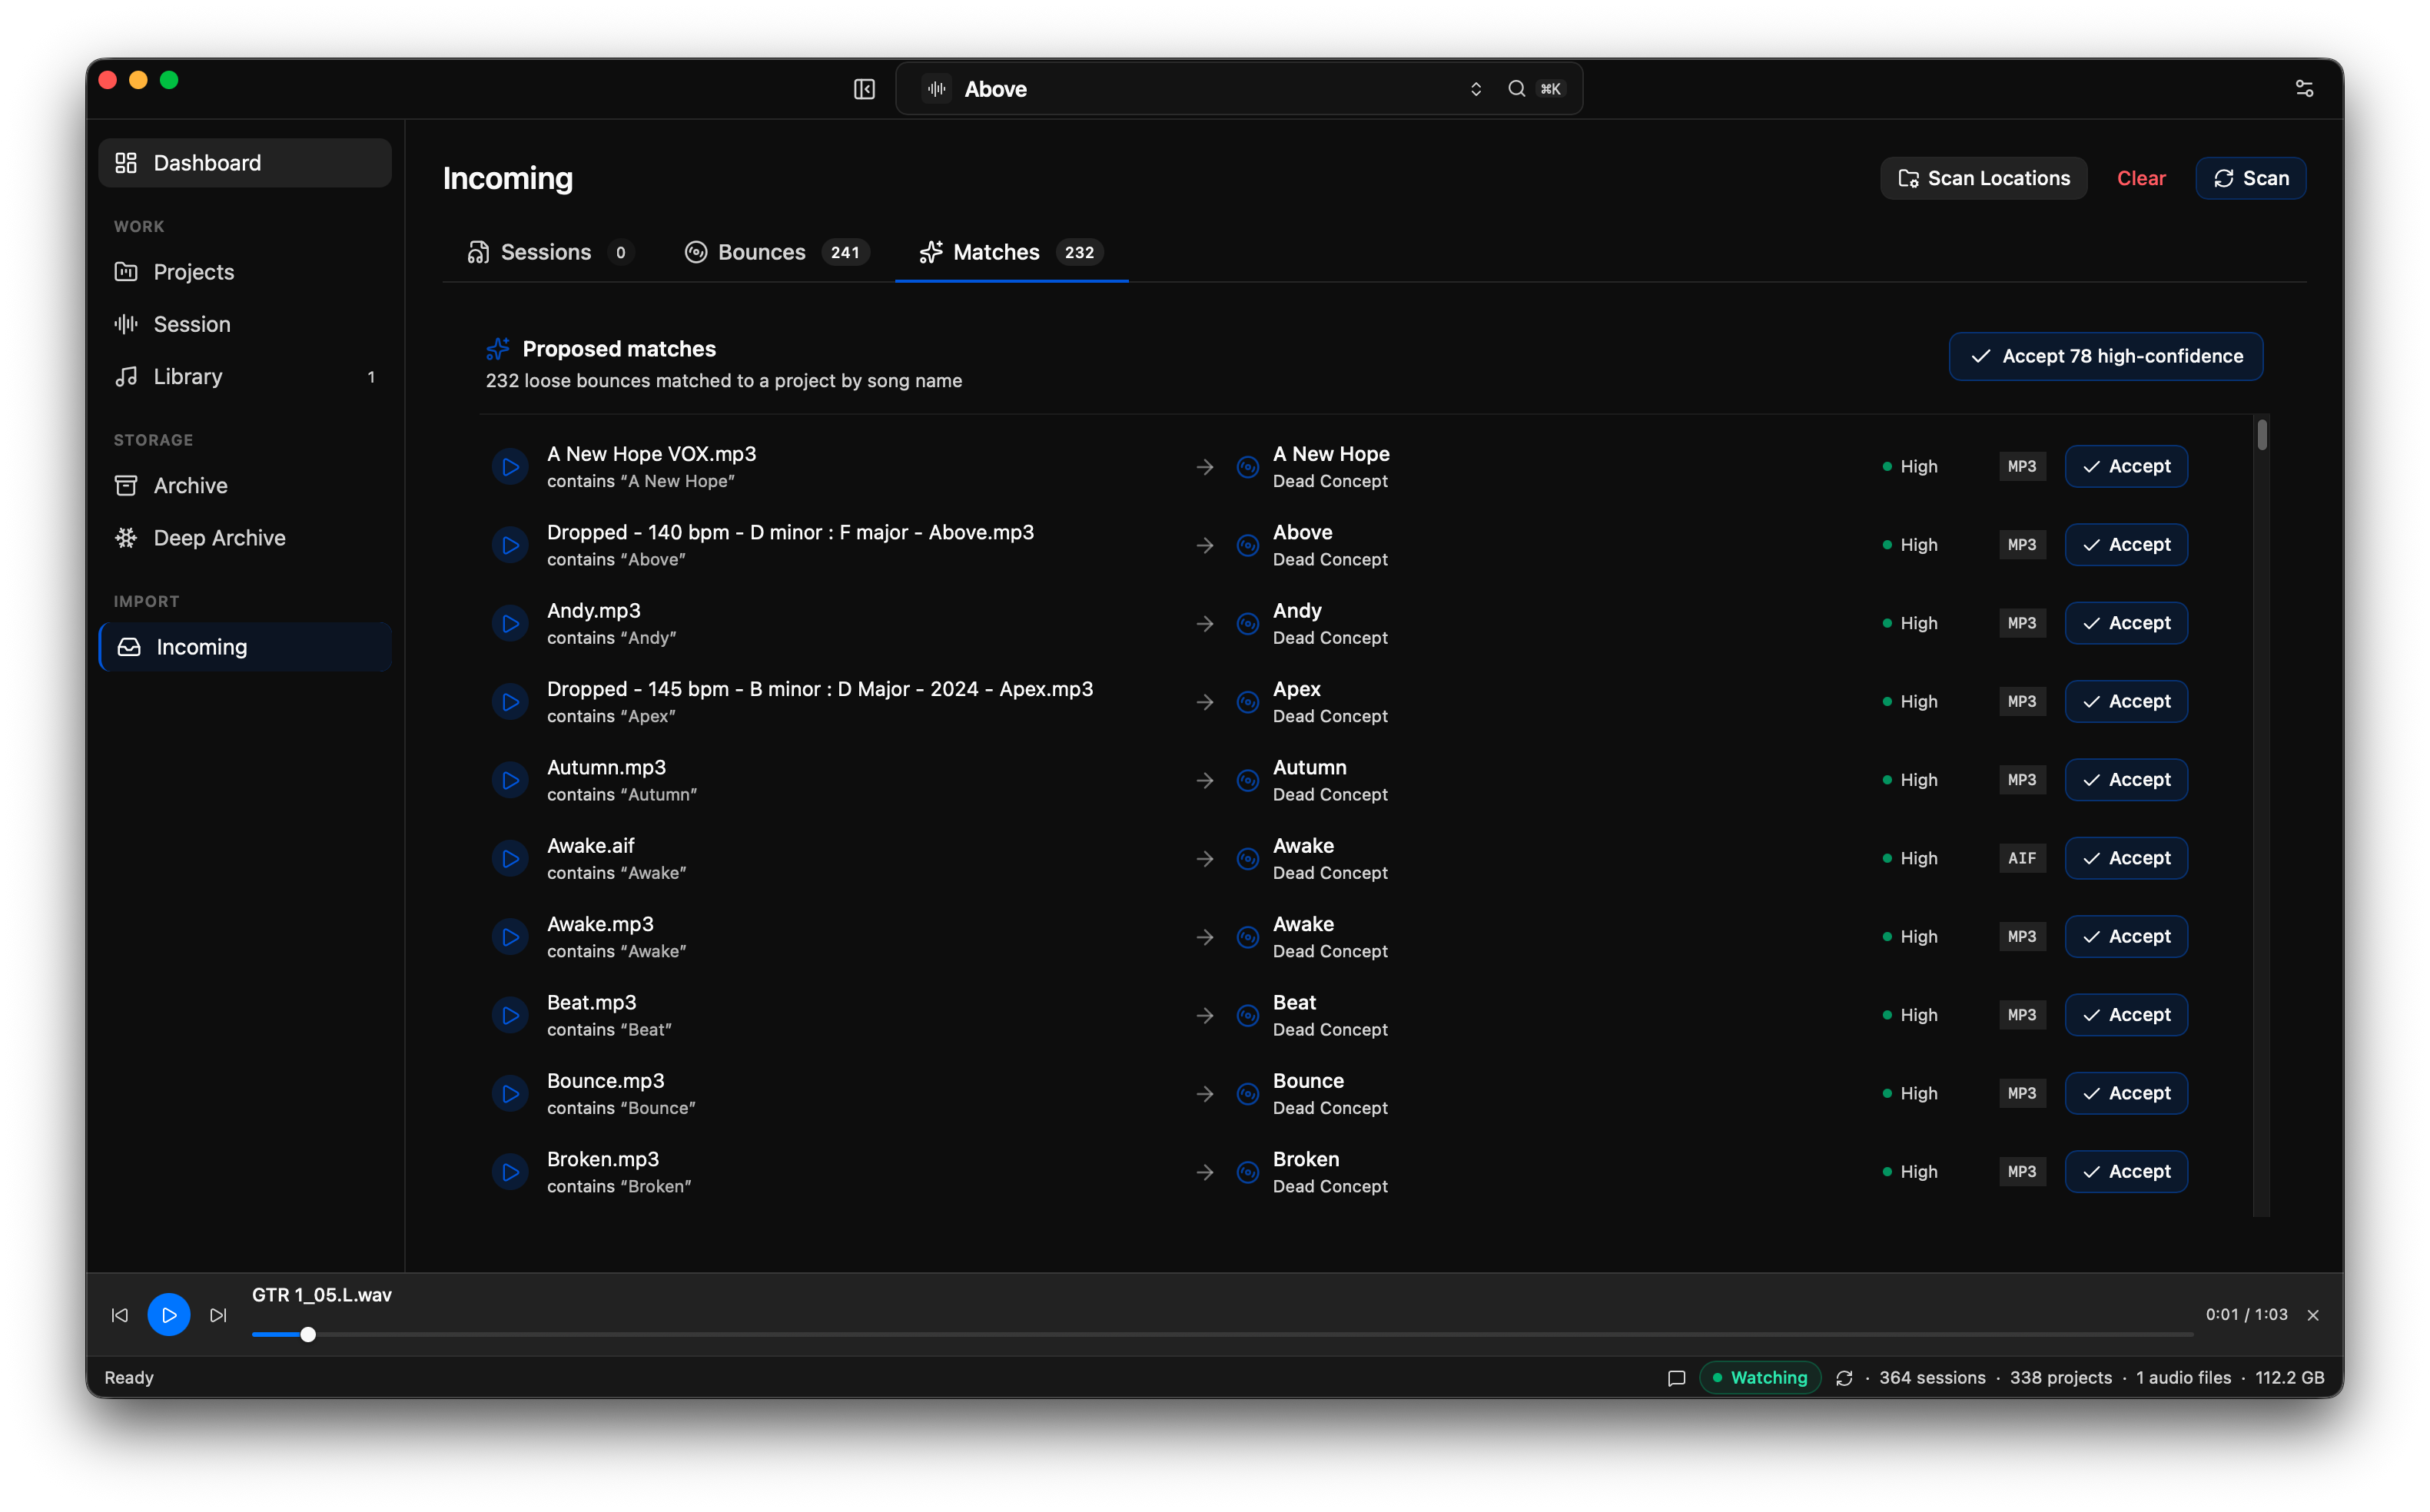The image size is (2430, 1512).
Task: Close the audio player bar
Action: [x=2312, y=1315]
